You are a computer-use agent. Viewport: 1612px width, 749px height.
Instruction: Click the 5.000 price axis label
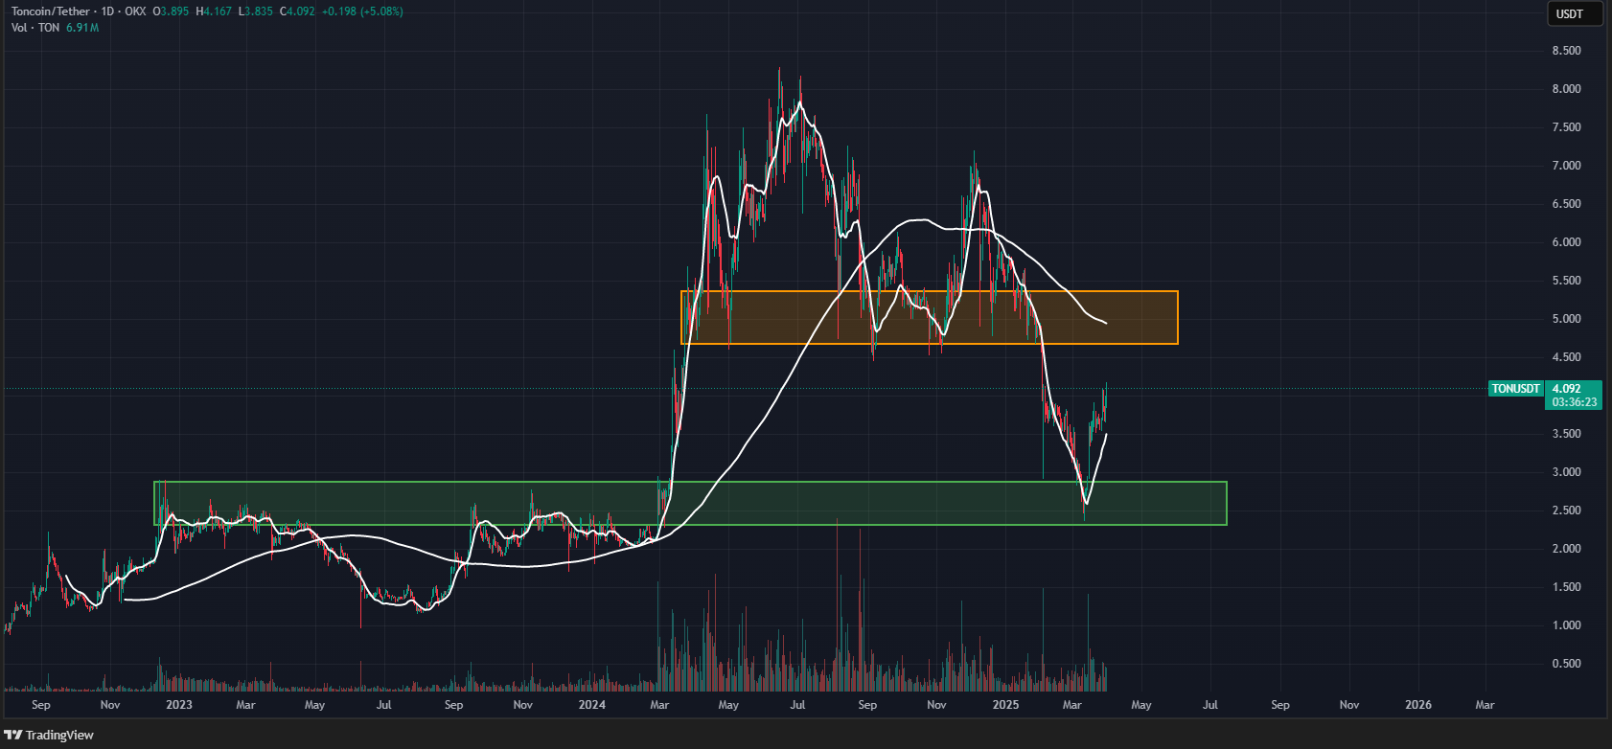(x=1566, y=319)
